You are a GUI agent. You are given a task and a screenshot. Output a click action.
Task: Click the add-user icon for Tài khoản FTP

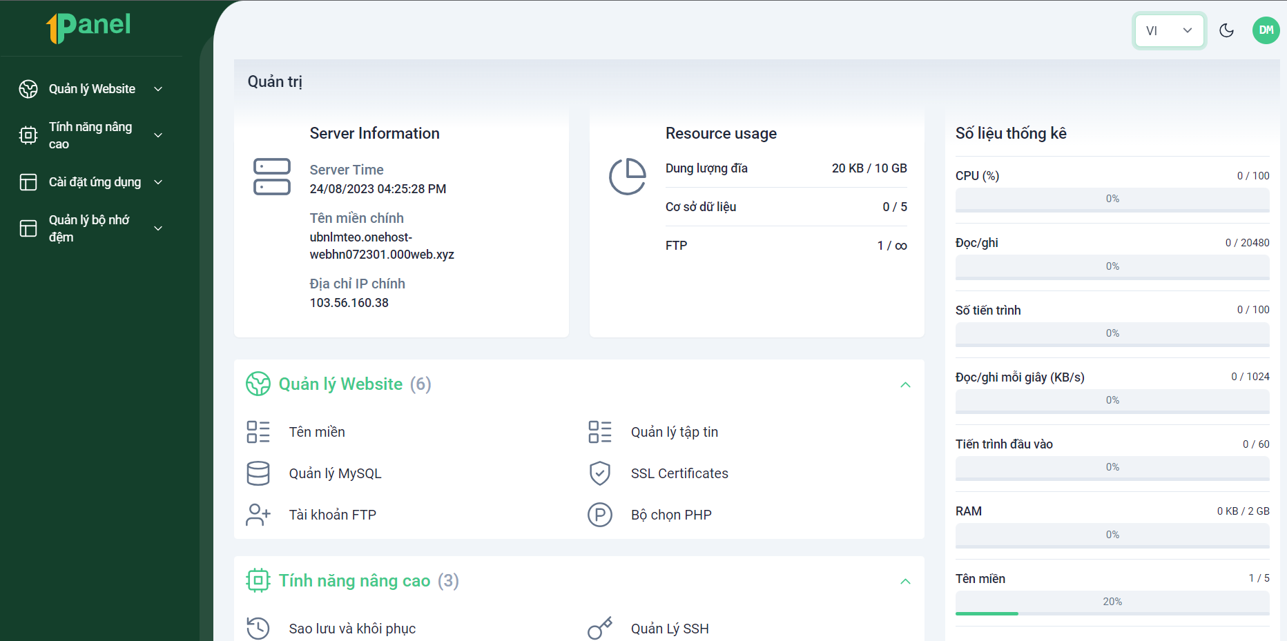click(x=258, y=515)
